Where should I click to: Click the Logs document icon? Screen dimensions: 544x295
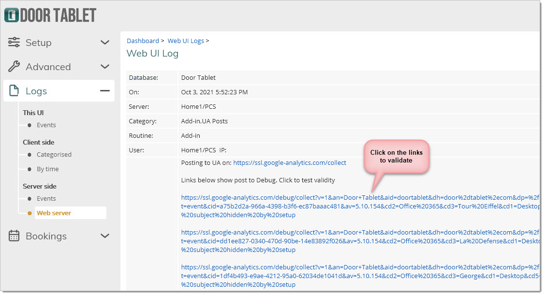(x=14, y=91)
